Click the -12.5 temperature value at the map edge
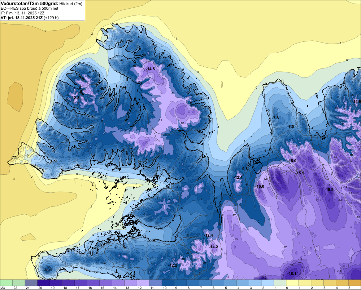 click(357, 102)
